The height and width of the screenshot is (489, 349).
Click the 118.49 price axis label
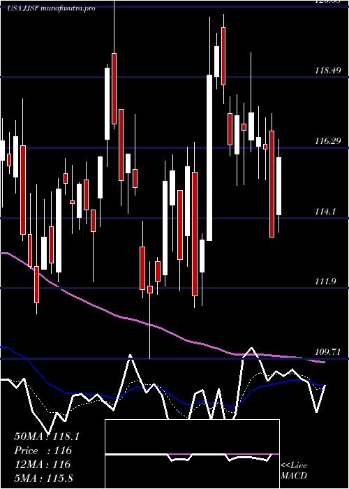[327, 71]
